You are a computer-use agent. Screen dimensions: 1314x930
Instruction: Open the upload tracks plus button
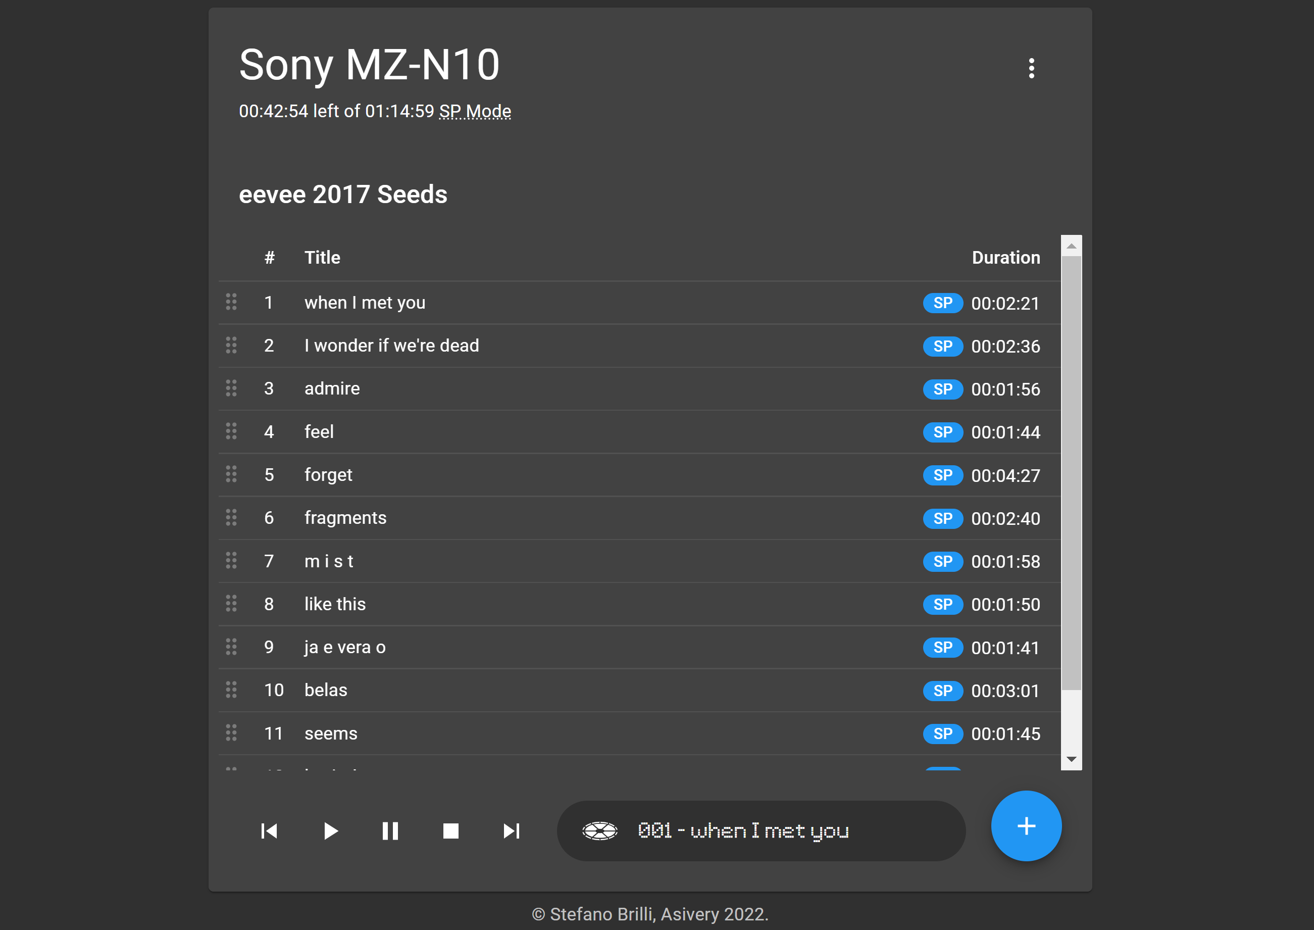[x=1026, y=826]
